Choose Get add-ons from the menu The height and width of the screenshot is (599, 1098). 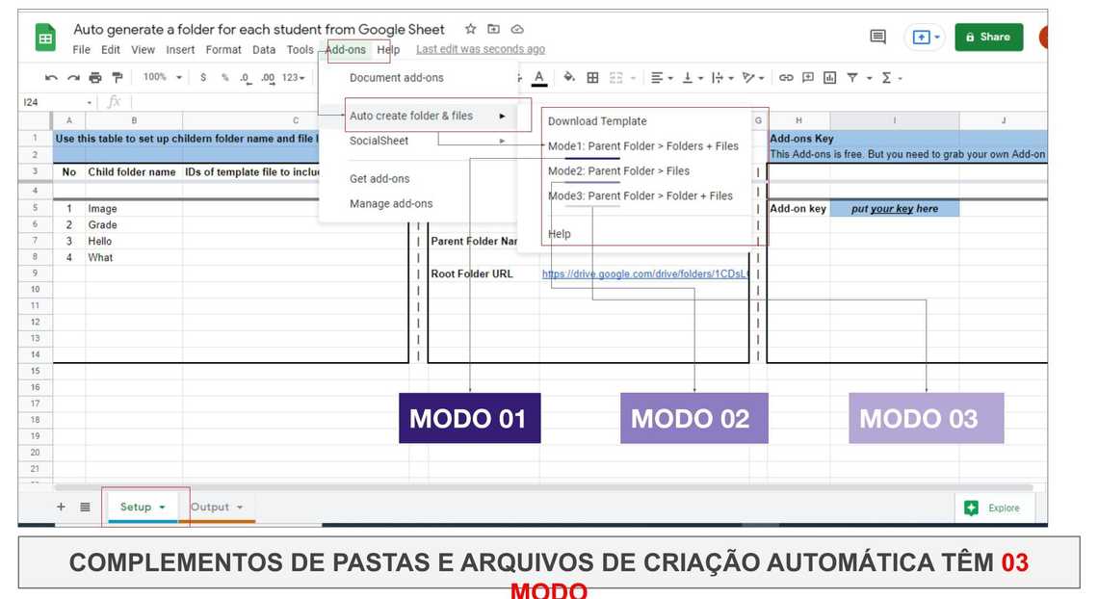click(379, 178)
